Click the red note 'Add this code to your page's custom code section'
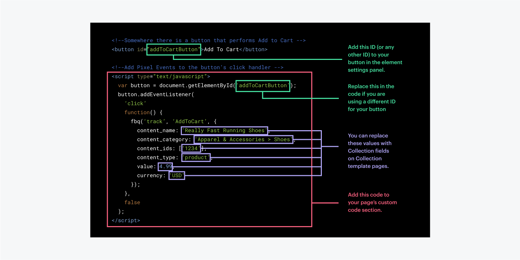Image resolution: width=520 pixels, height=260 pixels. tap(372, 203)
